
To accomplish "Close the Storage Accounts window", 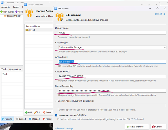I will [x=156, y=5].
